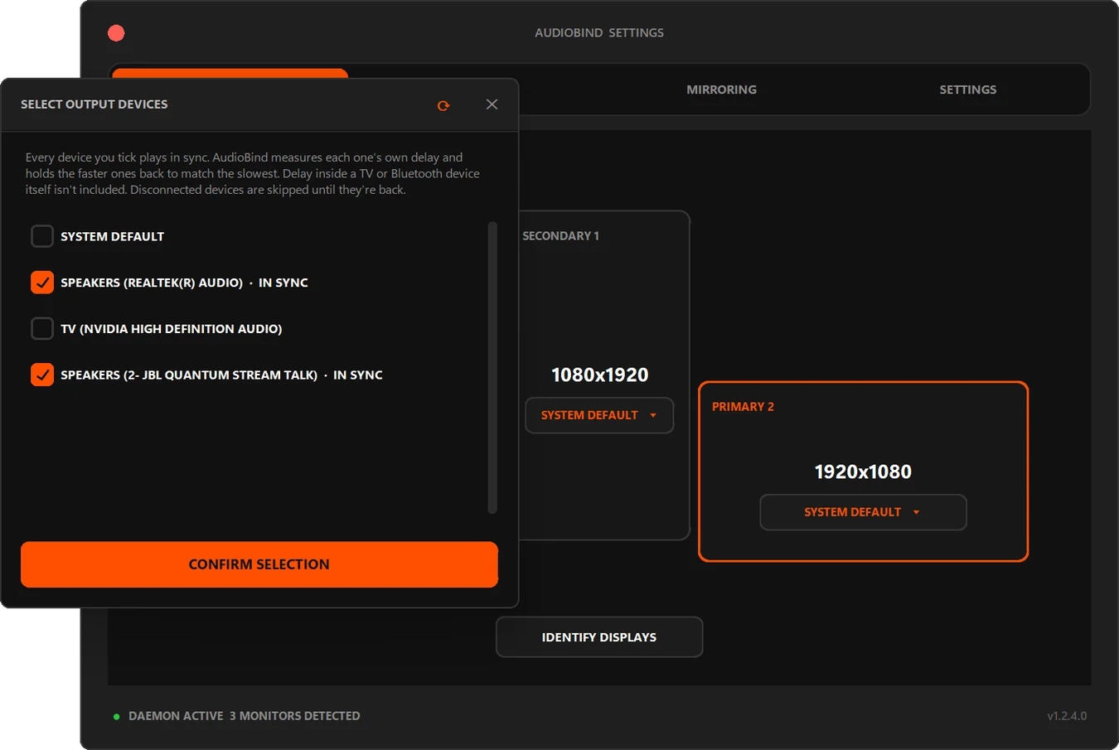The width and height of the screenshot is (1119, 750).
Task: Click the 3 Monitors Detected status
Action: coord(295,716)
